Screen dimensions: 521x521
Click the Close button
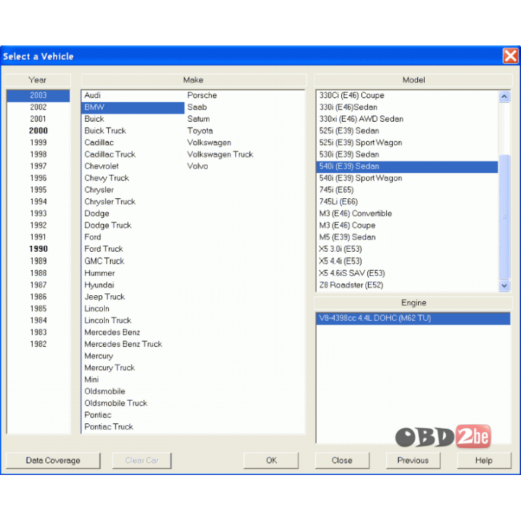(x=342, y=460)
